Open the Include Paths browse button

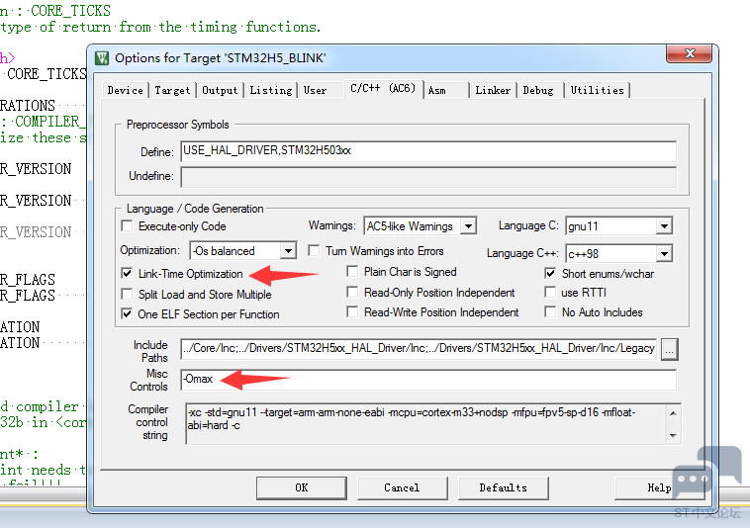[x=669, y=350]
